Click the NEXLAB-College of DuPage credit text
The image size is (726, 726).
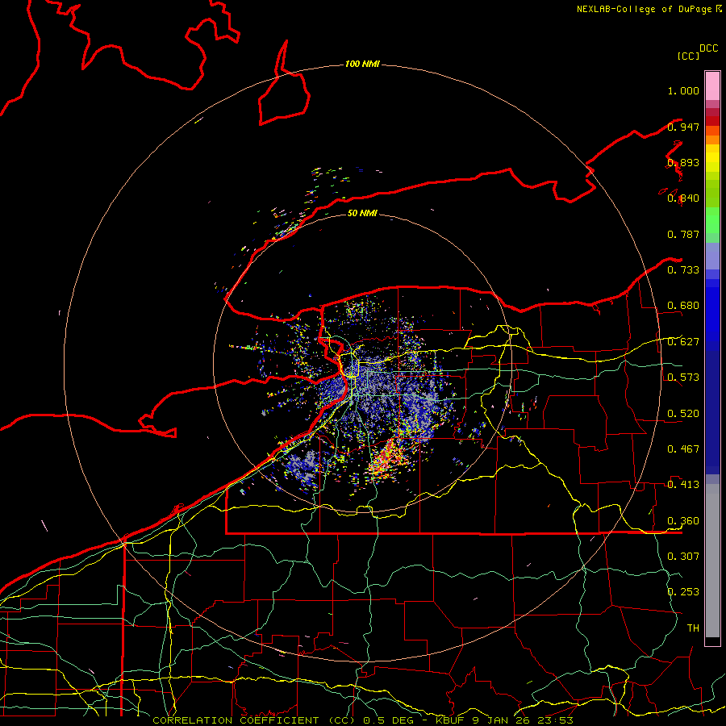[x=645, y=9]
